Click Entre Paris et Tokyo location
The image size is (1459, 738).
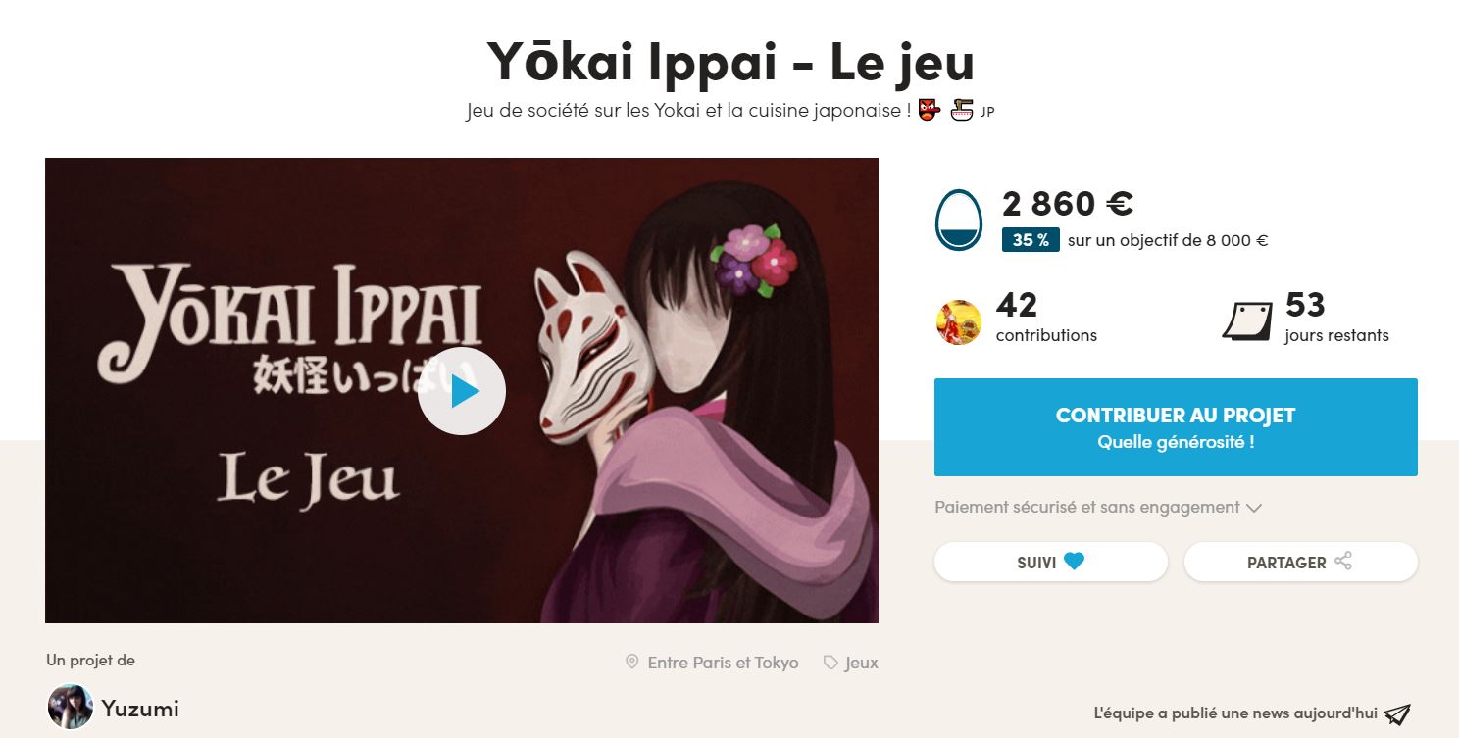point(724,663)
